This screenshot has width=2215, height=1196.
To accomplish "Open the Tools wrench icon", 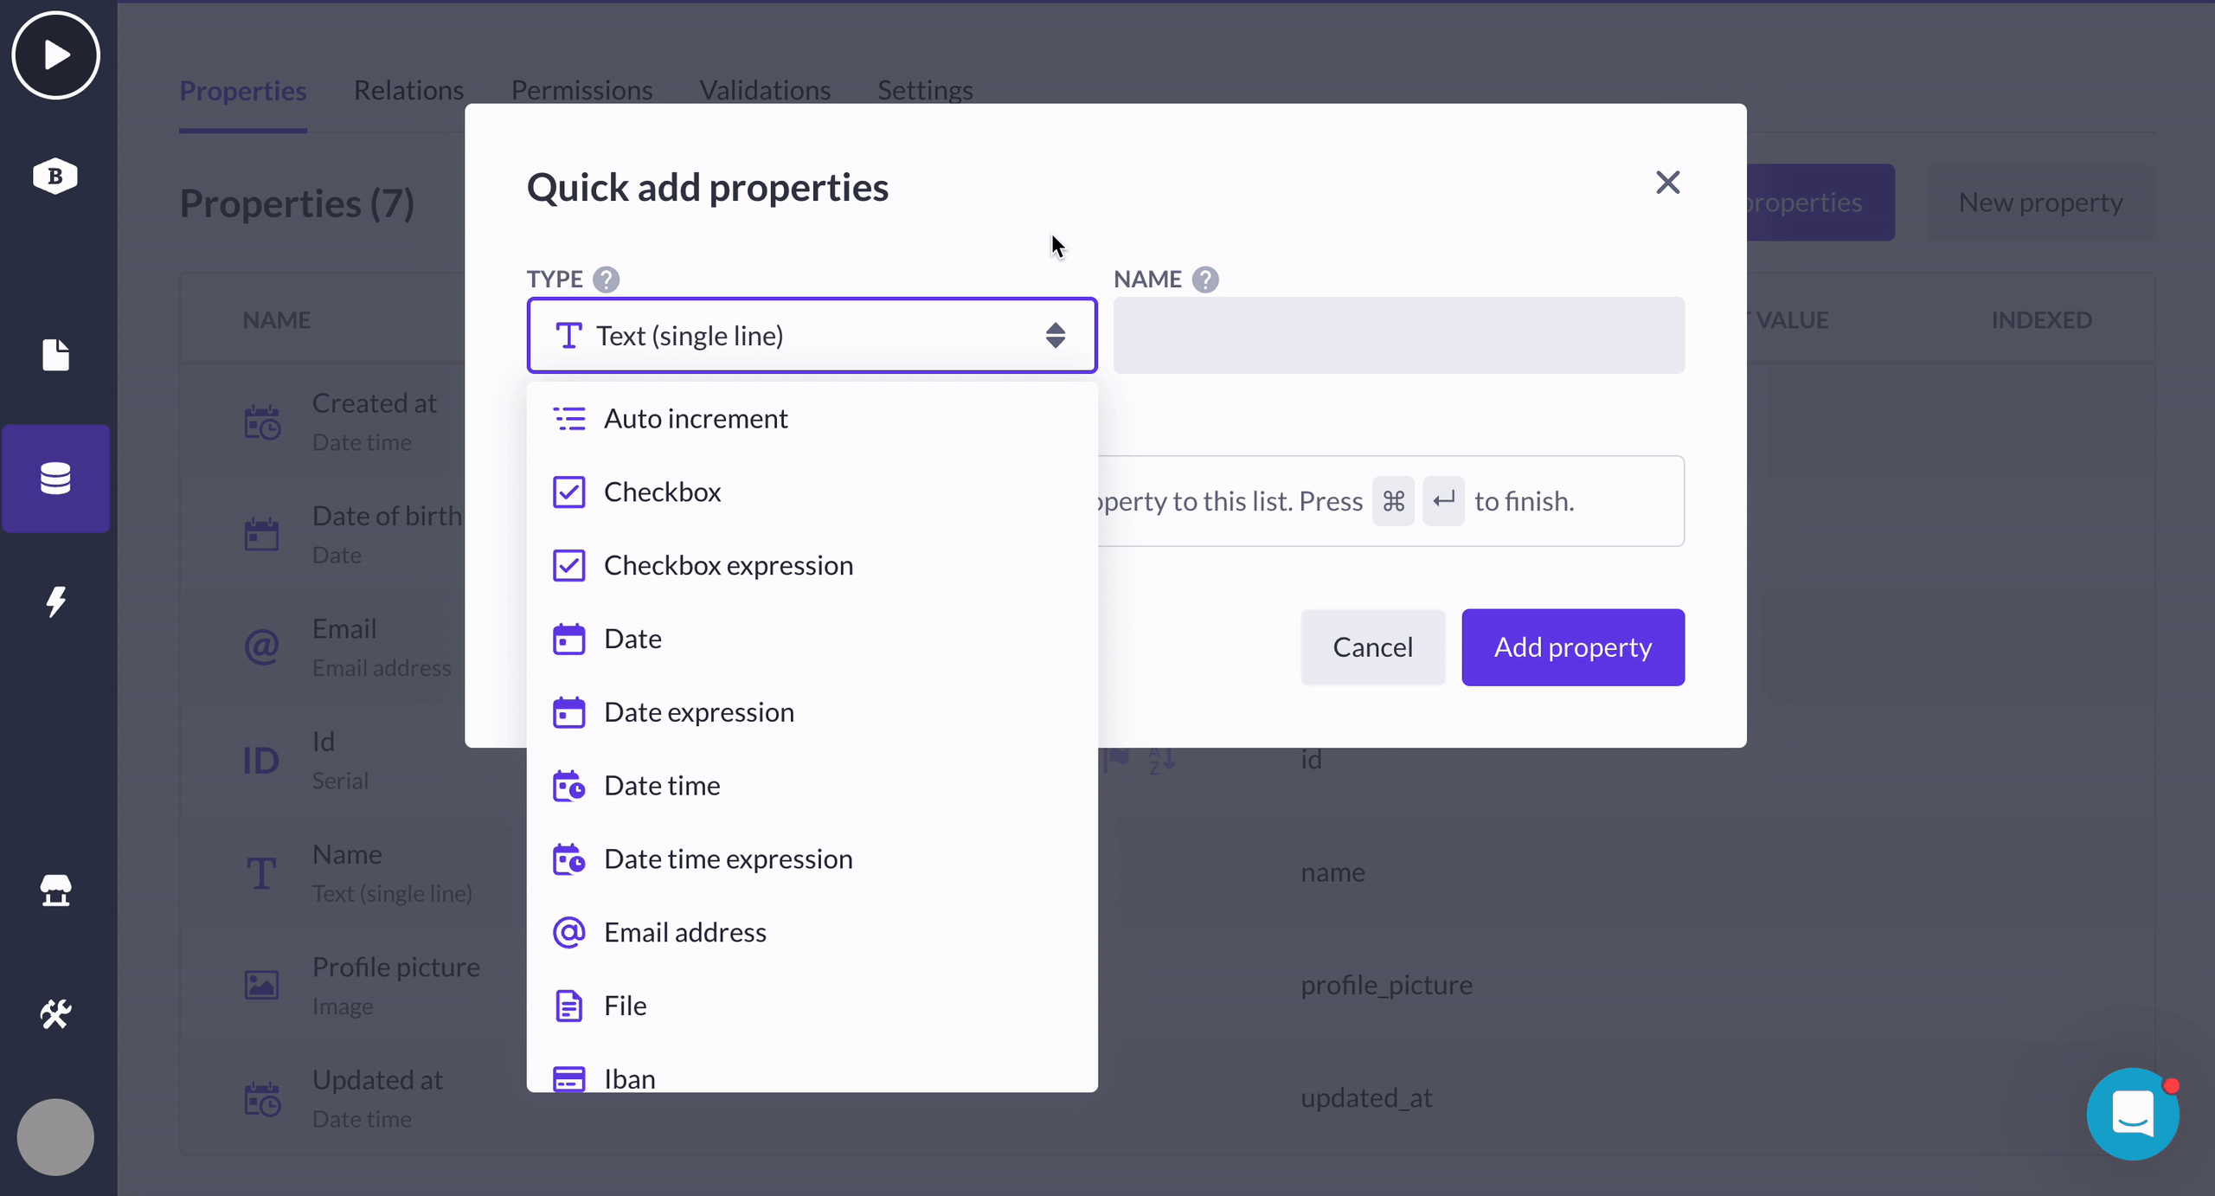I will click(x=55, y=1014).
